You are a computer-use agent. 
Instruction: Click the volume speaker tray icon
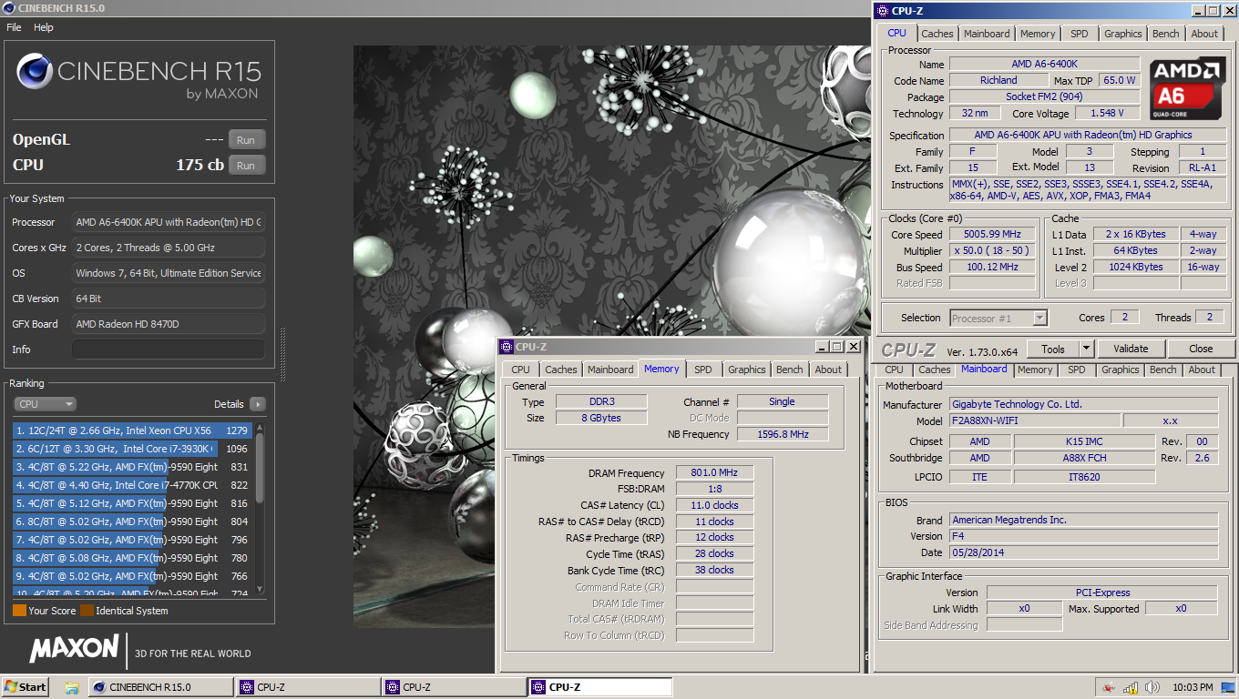pyautogui.click(x=1152, y=687)
